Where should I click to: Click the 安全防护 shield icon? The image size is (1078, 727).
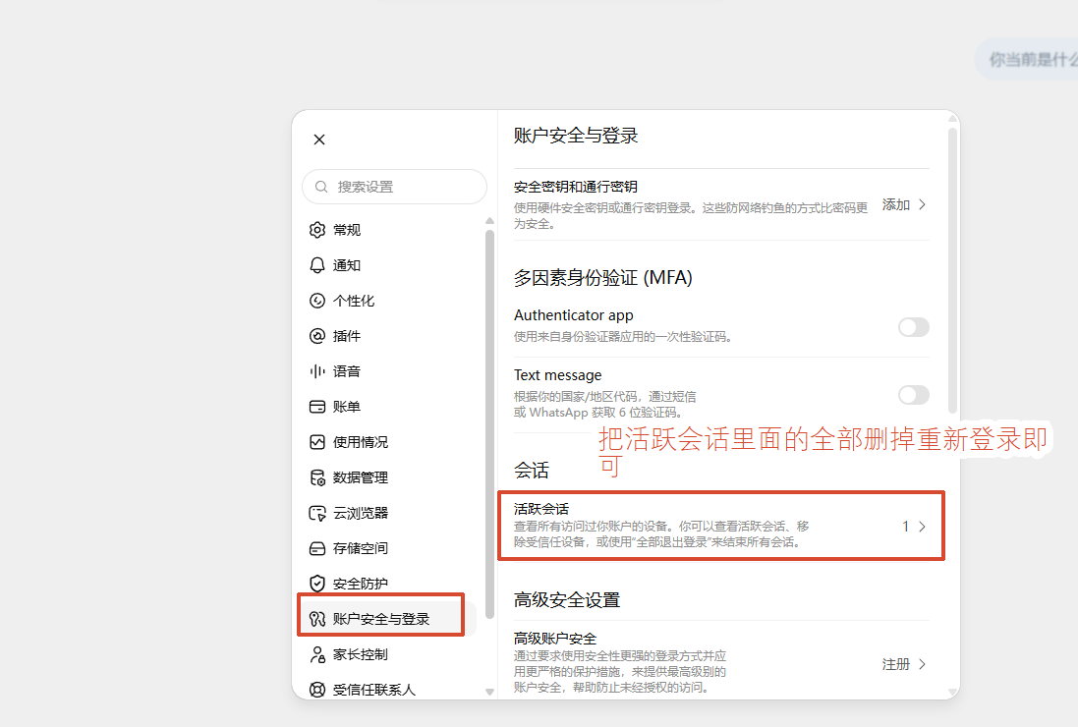tap(317, 584)
